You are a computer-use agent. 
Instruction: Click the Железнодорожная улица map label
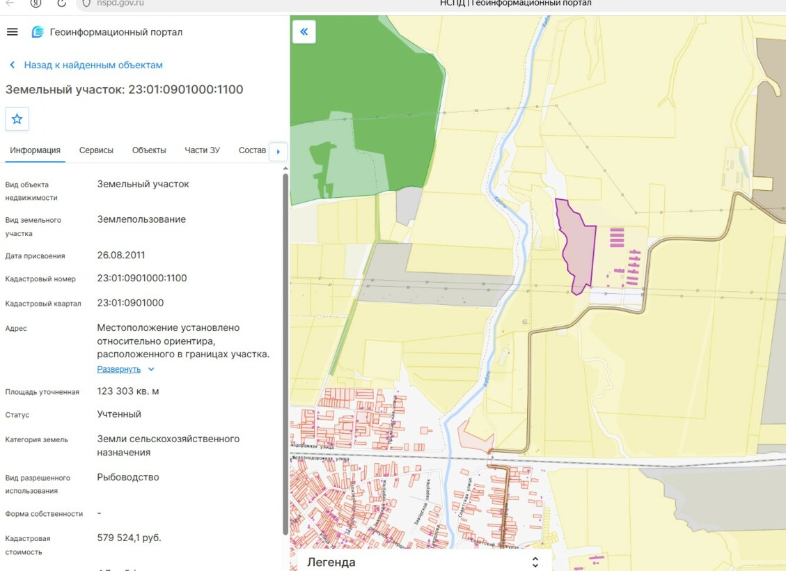pyautogui.click(x=321, y=457)
